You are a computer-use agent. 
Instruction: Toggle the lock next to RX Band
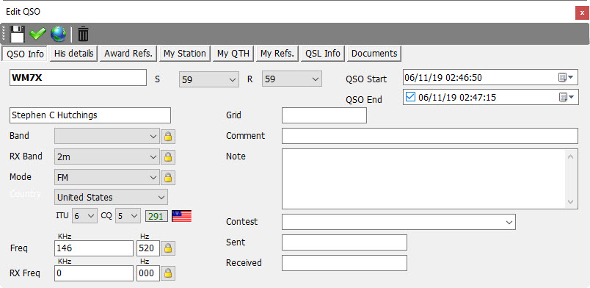click(x=168, y=156)
